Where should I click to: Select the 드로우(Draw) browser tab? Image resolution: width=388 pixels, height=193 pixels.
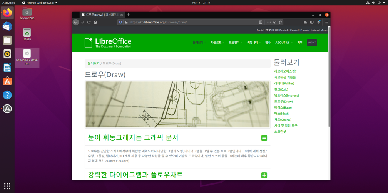click(102, 15)
